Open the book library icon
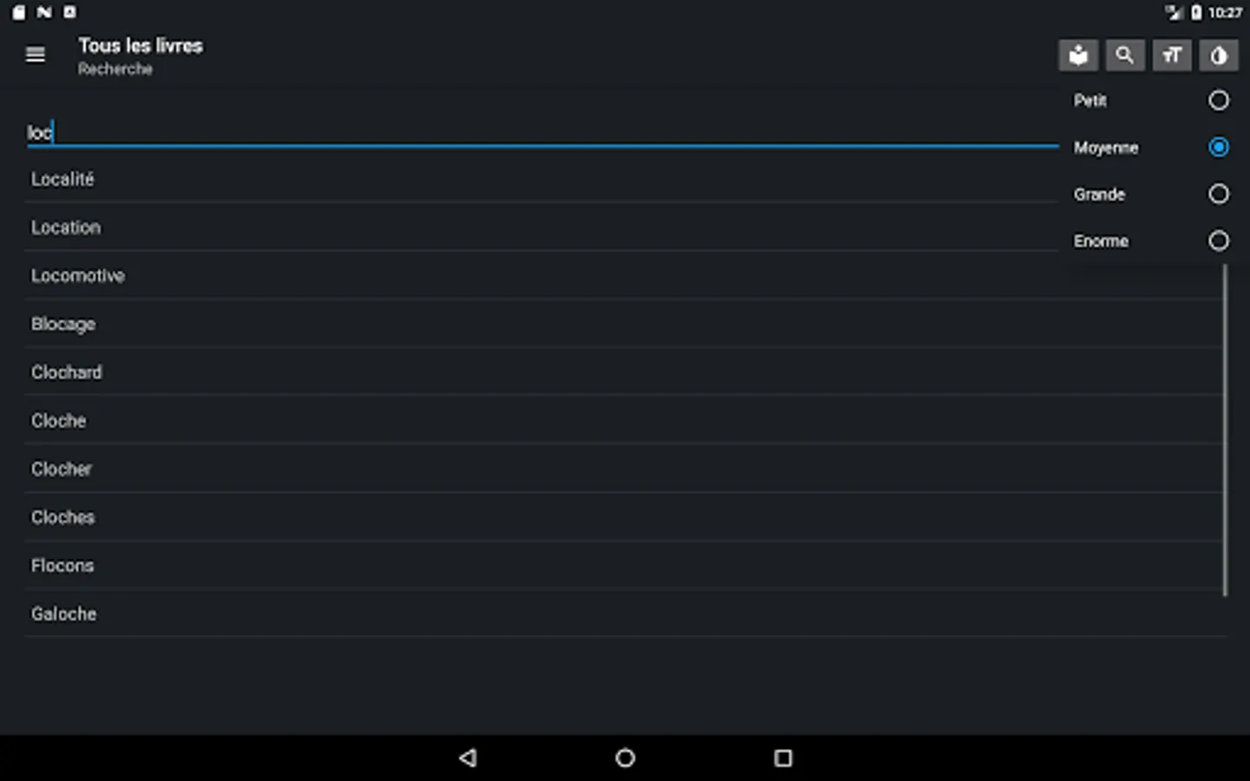Image resolution: width=1250 pixels, height=781 pixels. [x=1078, y=56]
